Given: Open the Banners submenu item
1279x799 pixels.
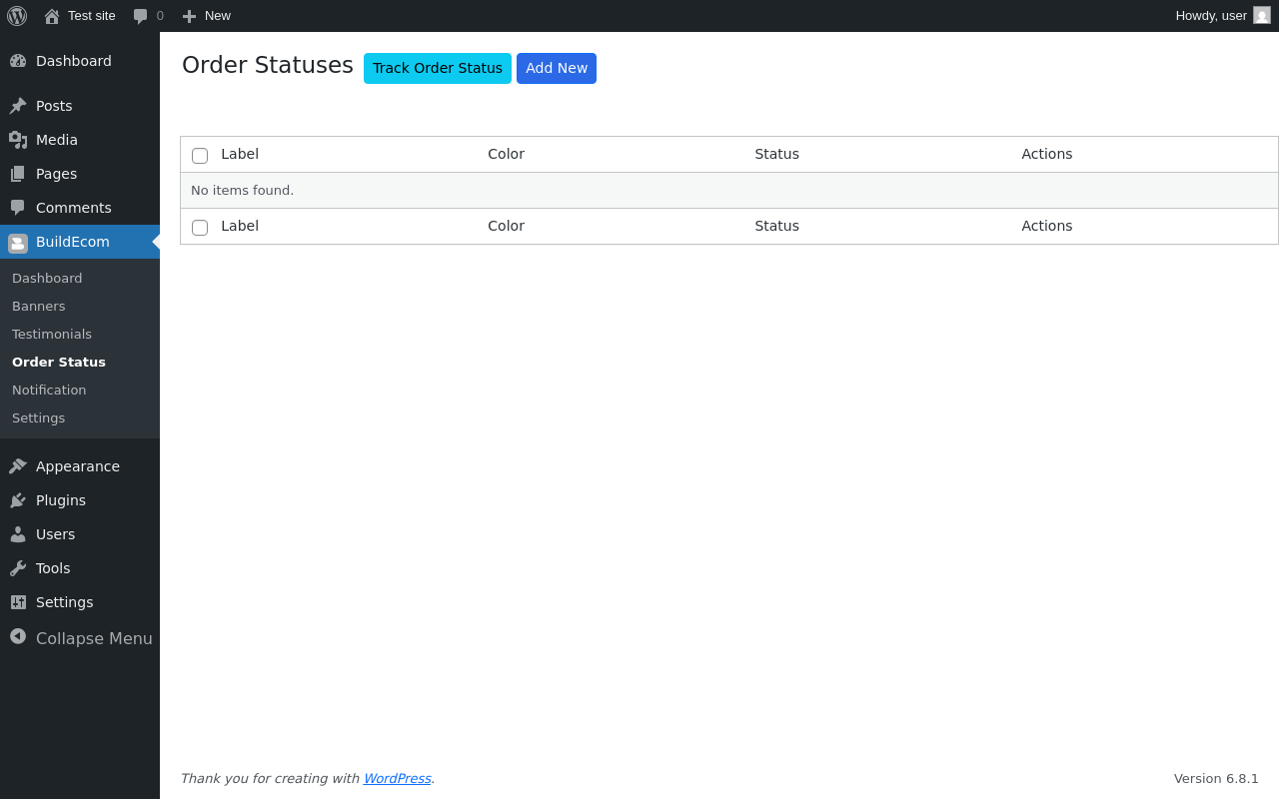Looking at the screenshot, I should pos(38,306).
